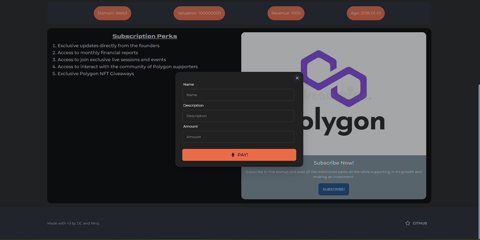Click the "Subscribe Now!" heading

point(333,163)
